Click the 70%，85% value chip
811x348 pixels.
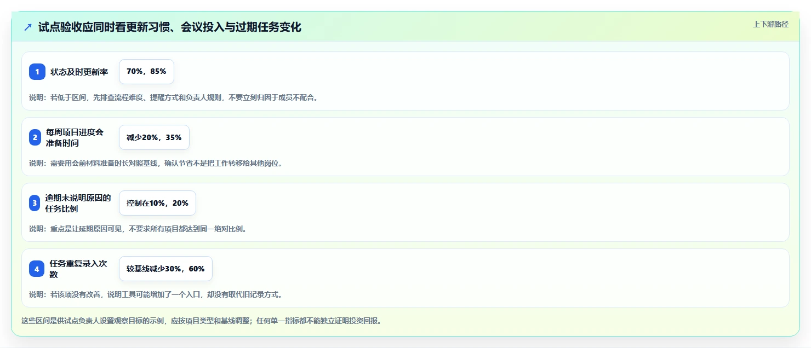[146, 72]
